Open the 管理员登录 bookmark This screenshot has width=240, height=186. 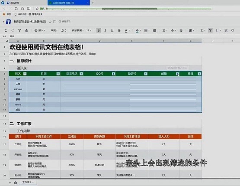pos(35,14)
